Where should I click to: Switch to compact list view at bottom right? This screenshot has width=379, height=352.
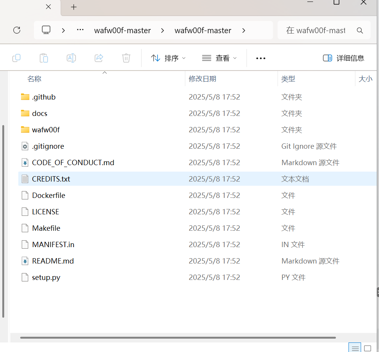355,347
